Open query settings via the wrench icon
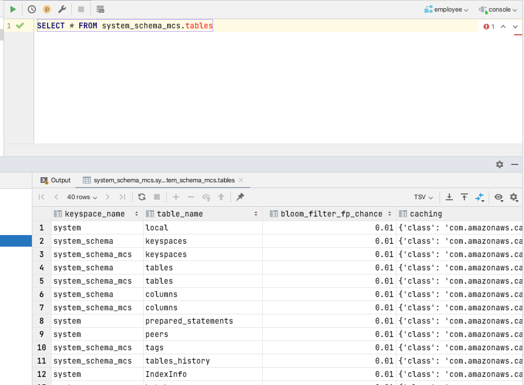The image size is (524, 385). click(x=62, y=9)
